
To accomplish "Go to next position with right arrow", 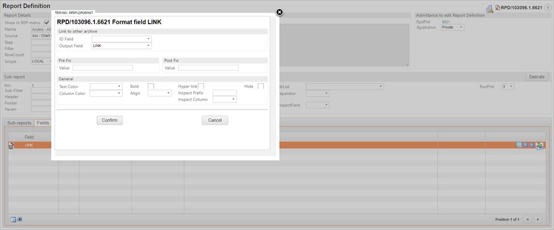I will pyautogui.click(x=539, y=219).
